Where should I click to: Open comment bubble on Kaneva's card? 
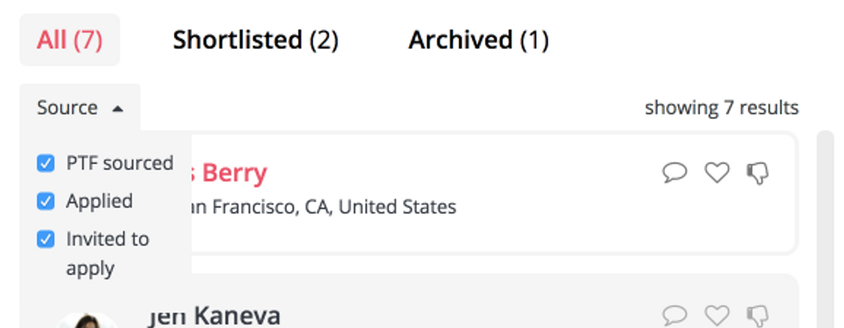(x=674, y=315)
